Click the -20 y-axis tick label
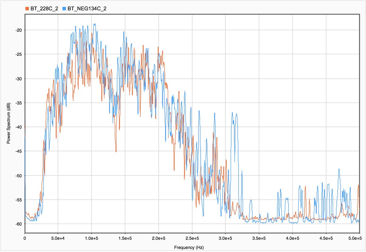This screenshot has width=366, height=252. [19, 30]
